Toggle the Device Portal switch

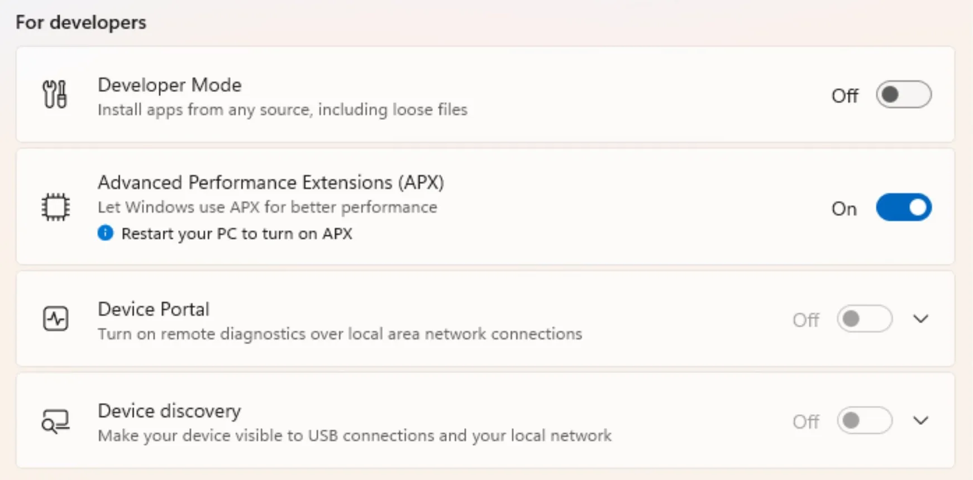[x=864, y=319]
